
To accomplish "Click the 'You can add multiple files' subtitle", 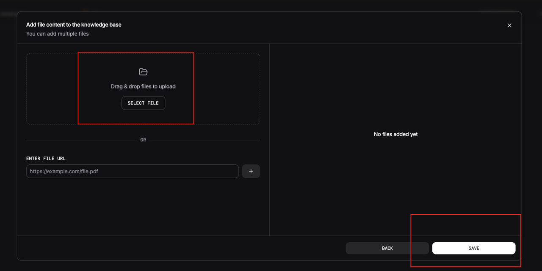I will (58, 33).
